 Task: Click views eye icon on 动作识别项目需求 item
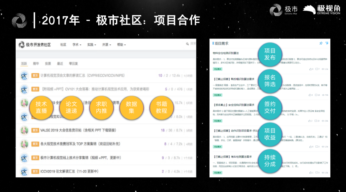pos(323,146)
